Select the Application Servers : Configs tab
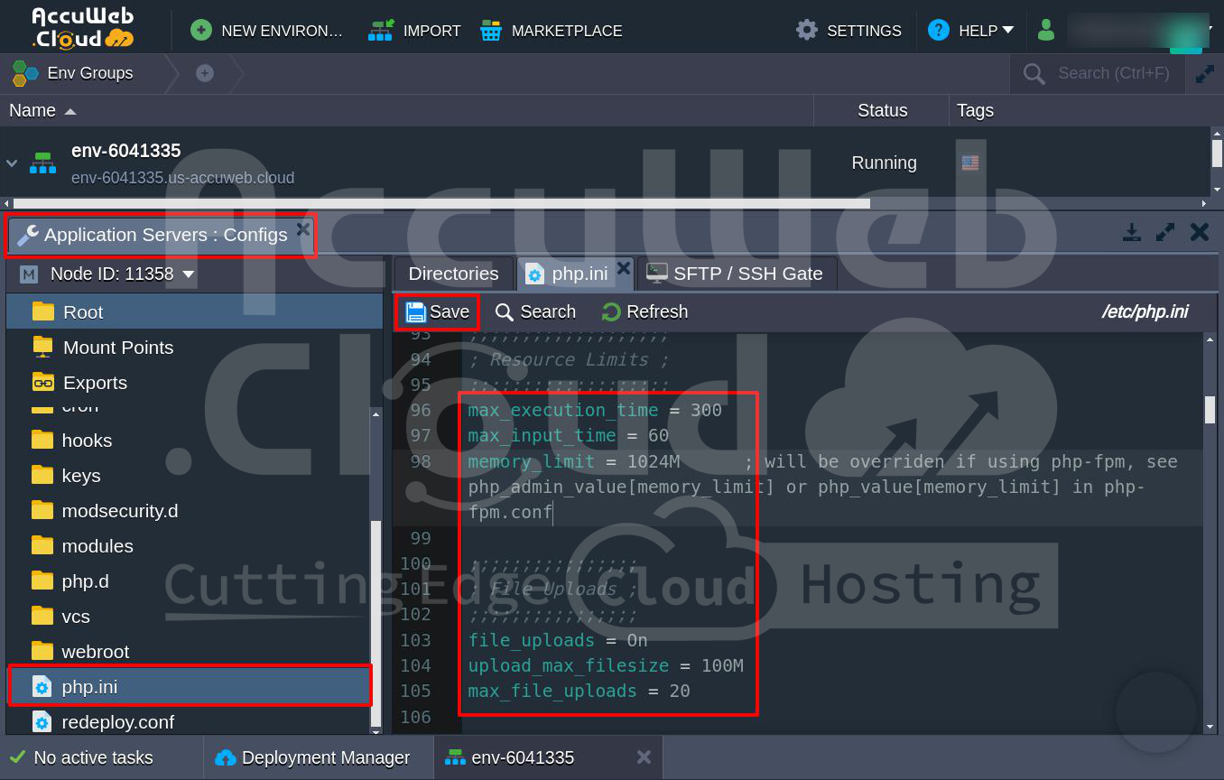 click(162, 235)
